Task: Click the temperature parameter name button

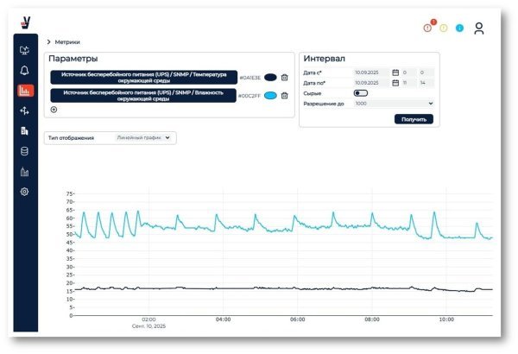Action: pos(142,77)
